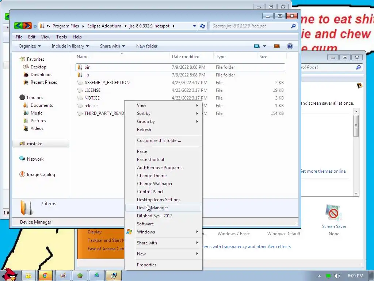Open the view options dropdown arrow
Screen dimensions: 374x281
(264, 46)
